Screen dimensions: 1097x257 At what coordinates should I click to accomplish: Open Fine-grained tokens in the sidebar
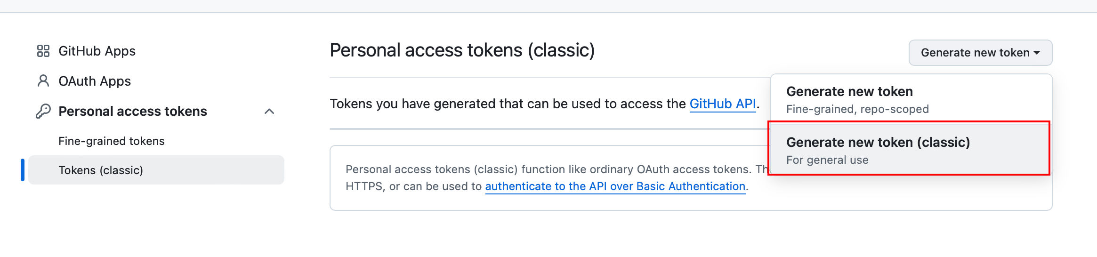click(x=112, y=141)
